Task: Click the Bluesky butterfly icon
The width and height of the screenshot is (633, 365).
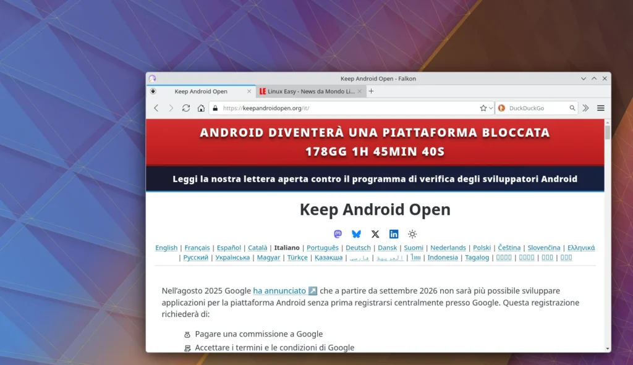Action: [x=357, y=234]
